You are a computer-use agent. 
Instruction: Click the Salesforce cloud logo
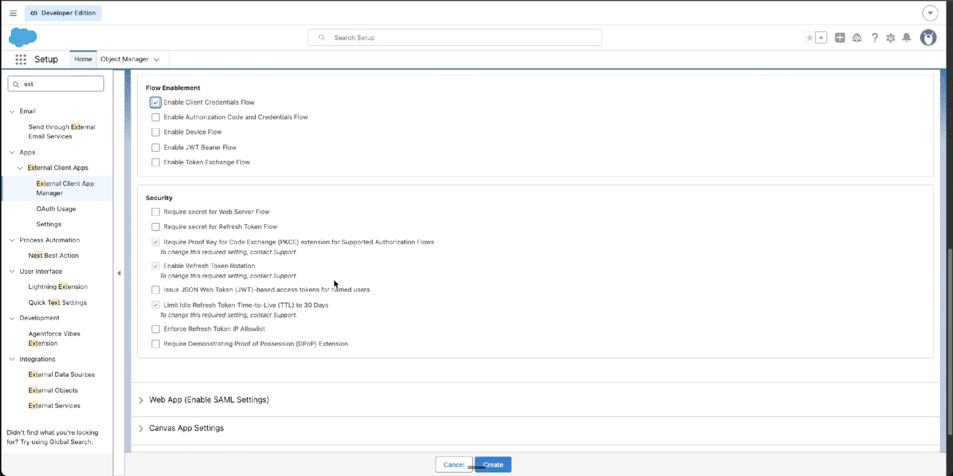click(x=22, y=37)
